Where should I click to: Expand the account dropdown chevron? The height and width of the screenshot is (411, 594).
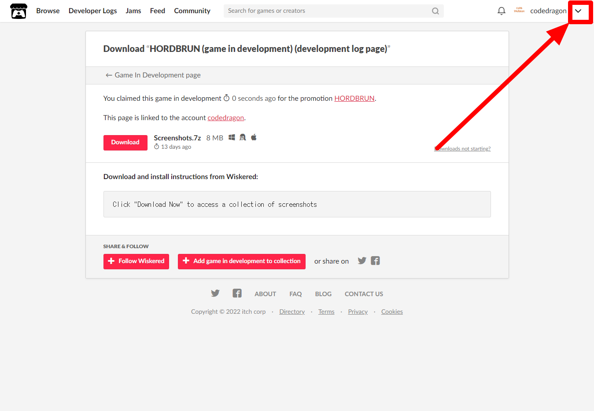pyautogui.click(x=578, y=11)
